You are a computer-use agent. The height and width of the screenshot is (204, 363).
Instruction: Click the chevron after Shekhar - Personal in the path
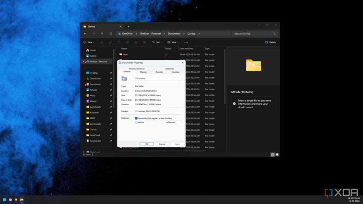(164, 34)
